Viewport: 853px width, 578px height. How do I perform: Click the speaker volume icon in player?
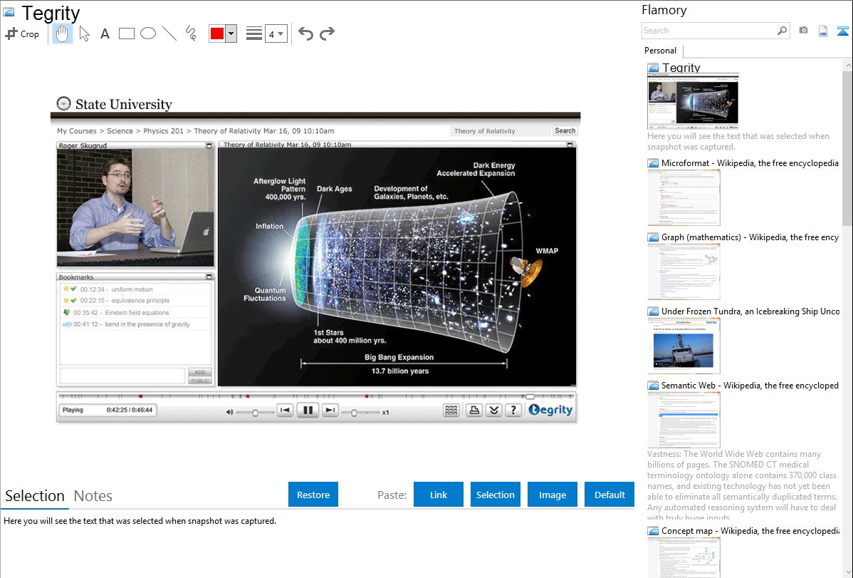coord(229,413)
